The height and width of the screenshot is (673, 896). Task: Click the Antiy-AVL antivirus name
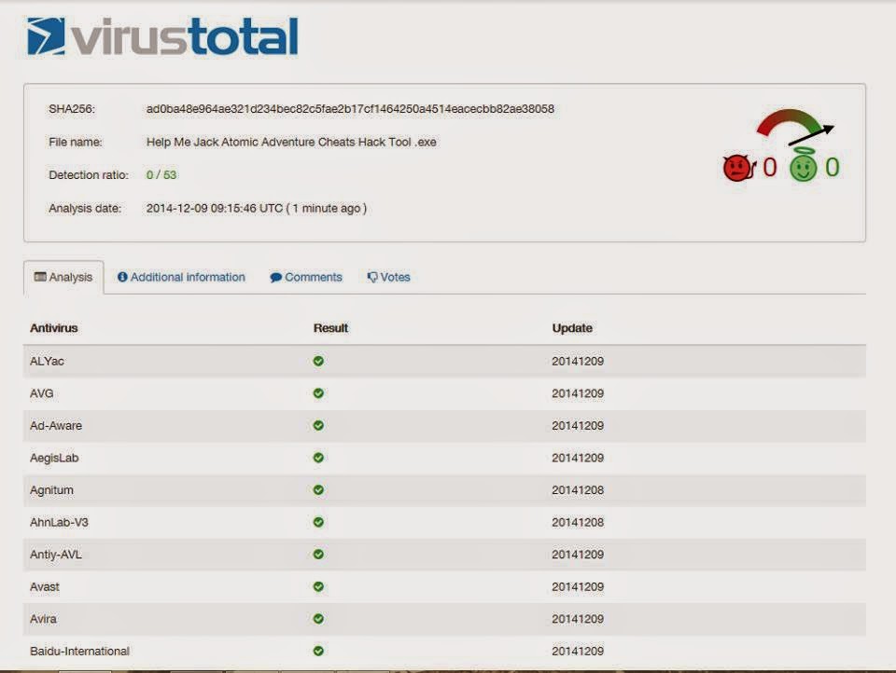tap(56, 555)
